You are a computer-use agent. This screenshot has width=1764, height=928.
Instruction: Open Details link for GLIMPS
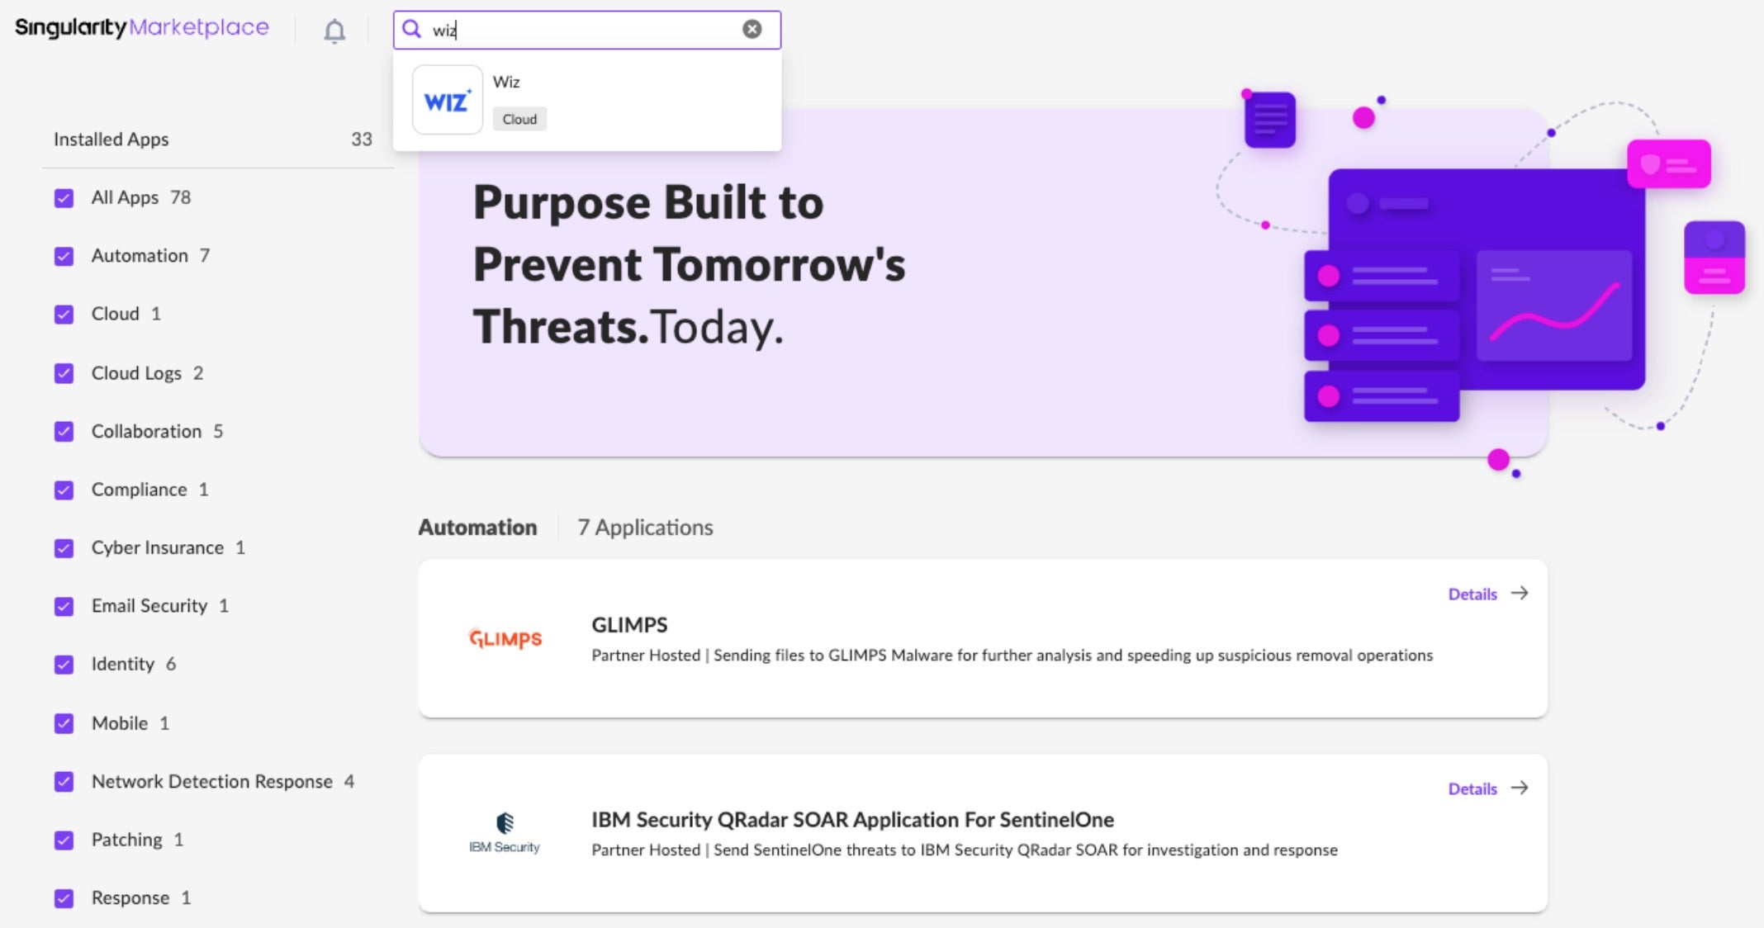click(1472, 594)
